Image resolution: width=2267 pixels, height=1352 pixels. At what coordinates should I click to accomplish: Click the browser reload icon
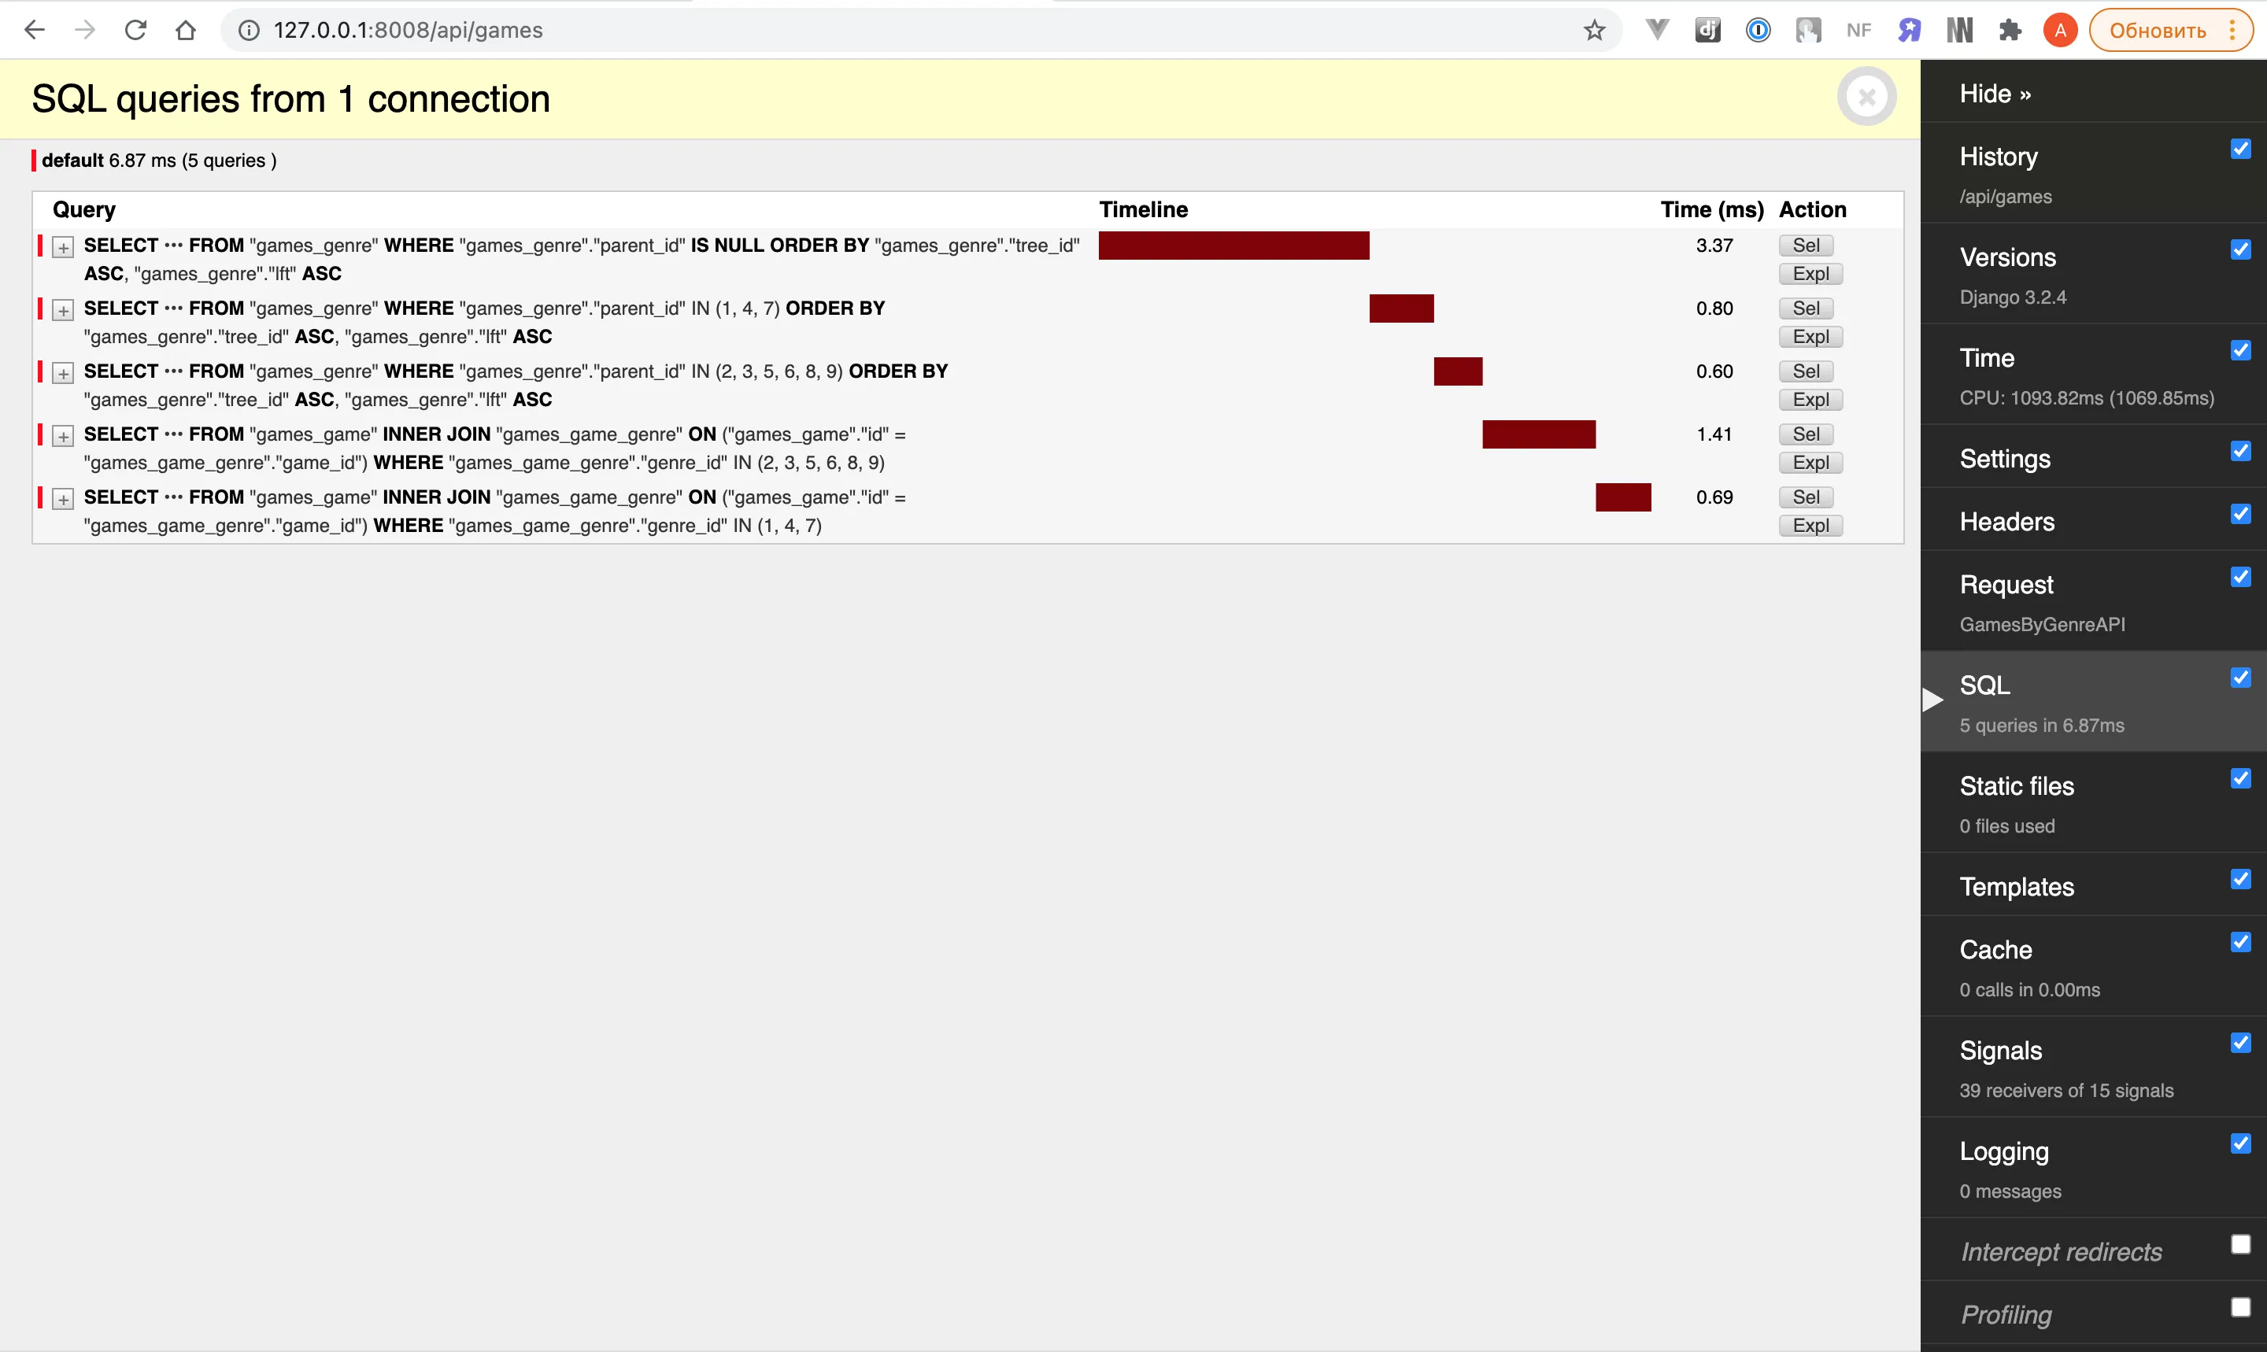(x=135, y=30)
